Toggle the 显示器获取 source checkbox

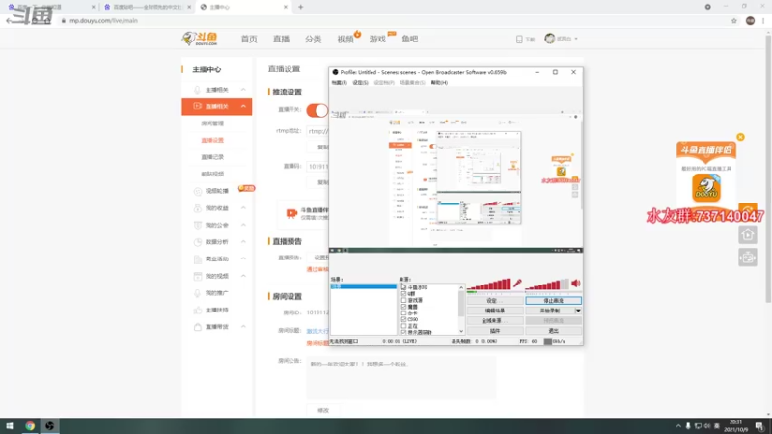403,332
